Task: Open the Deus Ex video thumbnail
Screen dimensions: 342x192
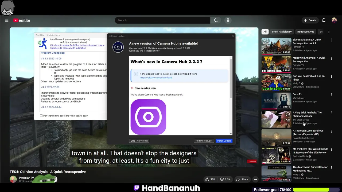Action: [x=276, y=101]
